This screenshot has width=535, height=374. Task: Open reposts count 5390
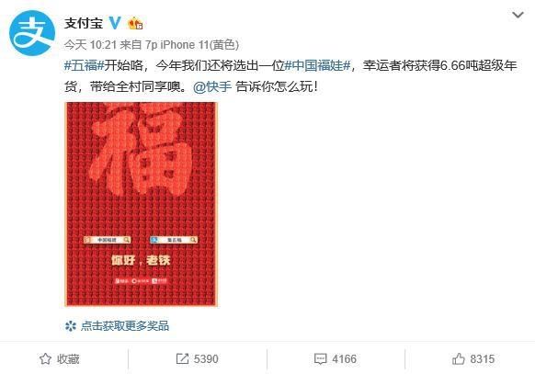tap(206, 359)
